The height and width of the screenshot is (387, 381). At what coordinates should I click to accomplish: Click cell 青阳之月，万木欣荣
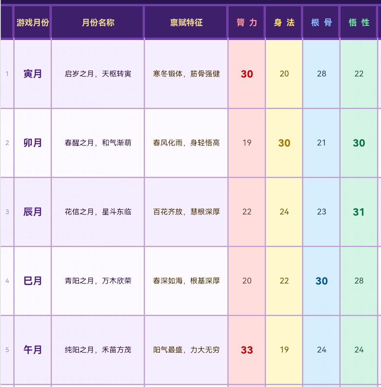98,281
